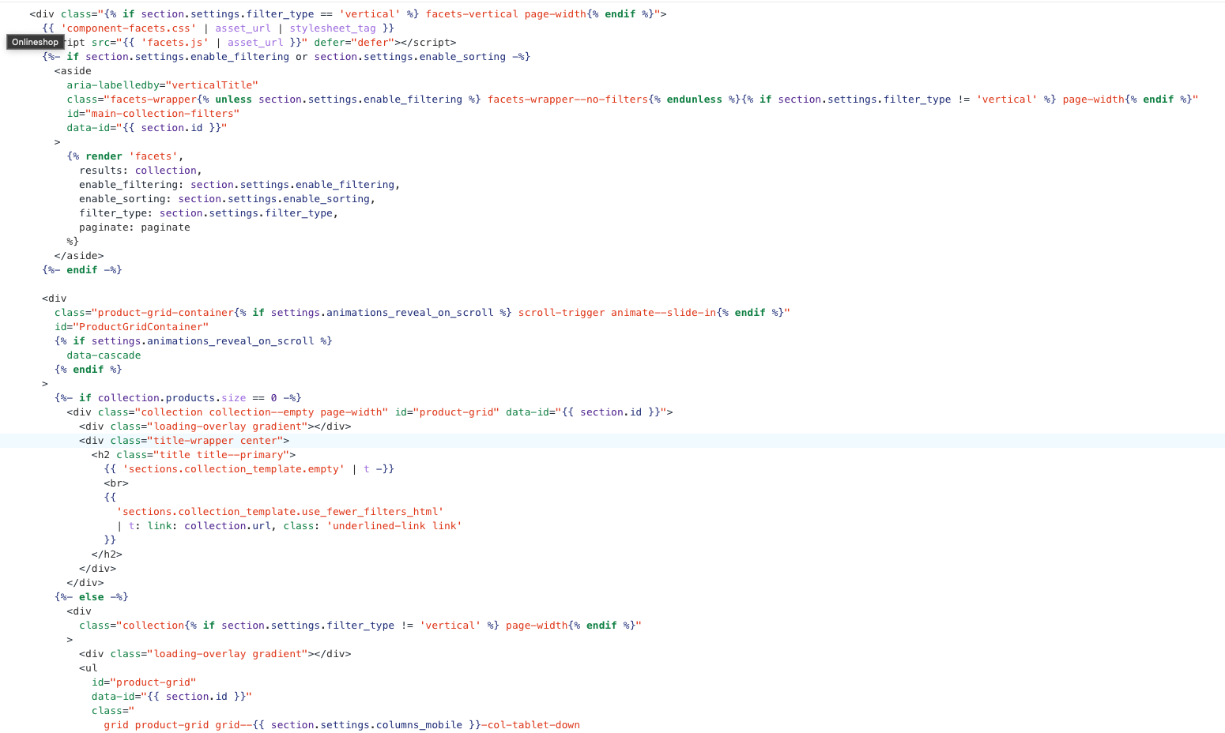Click the enable_filtering: parameter key
The image size is (1225, 733).
coord(131,185)
